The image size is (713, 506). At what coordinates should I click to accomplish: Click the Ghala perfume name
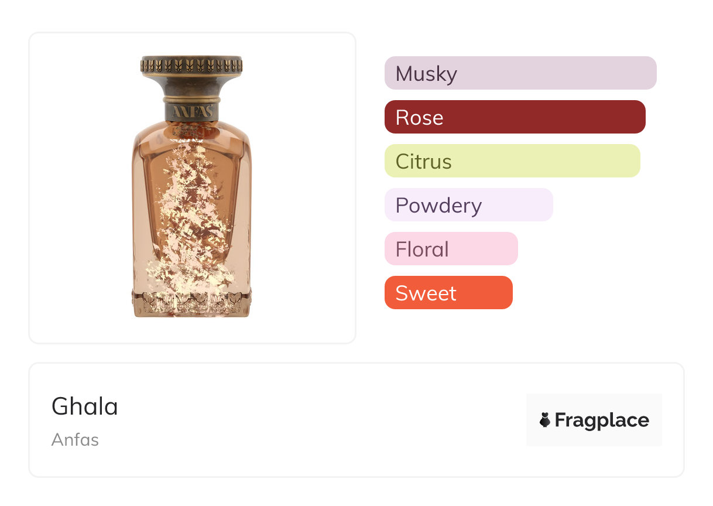[x=85, y=406]
